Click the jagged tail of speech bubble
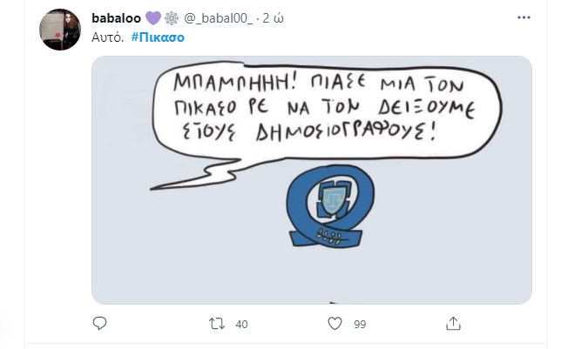 click(x=200, y=174)
